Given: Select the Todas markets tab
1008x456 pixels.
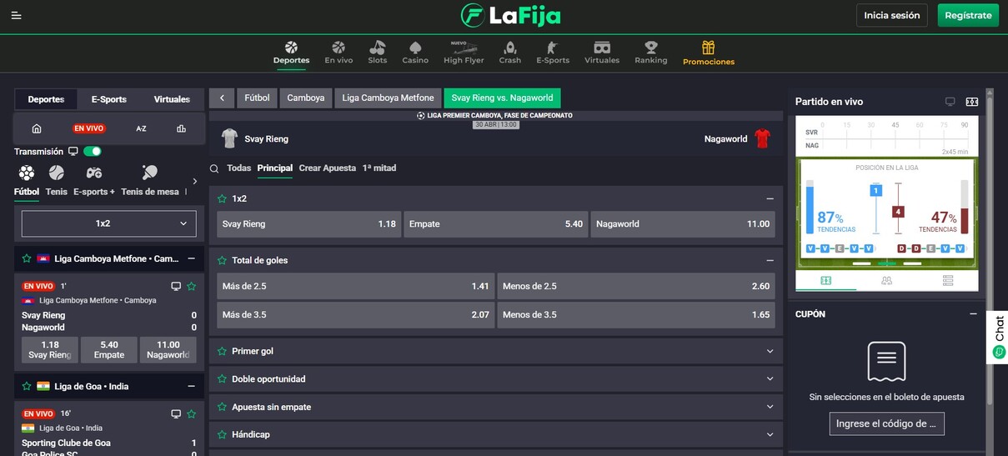Looking at the screenshot, I should click(x=238, y=168).
